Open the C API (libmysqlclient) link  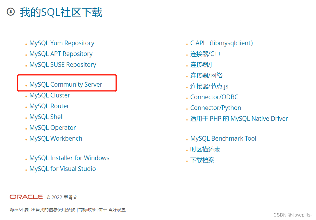click(x=222, y=43)
